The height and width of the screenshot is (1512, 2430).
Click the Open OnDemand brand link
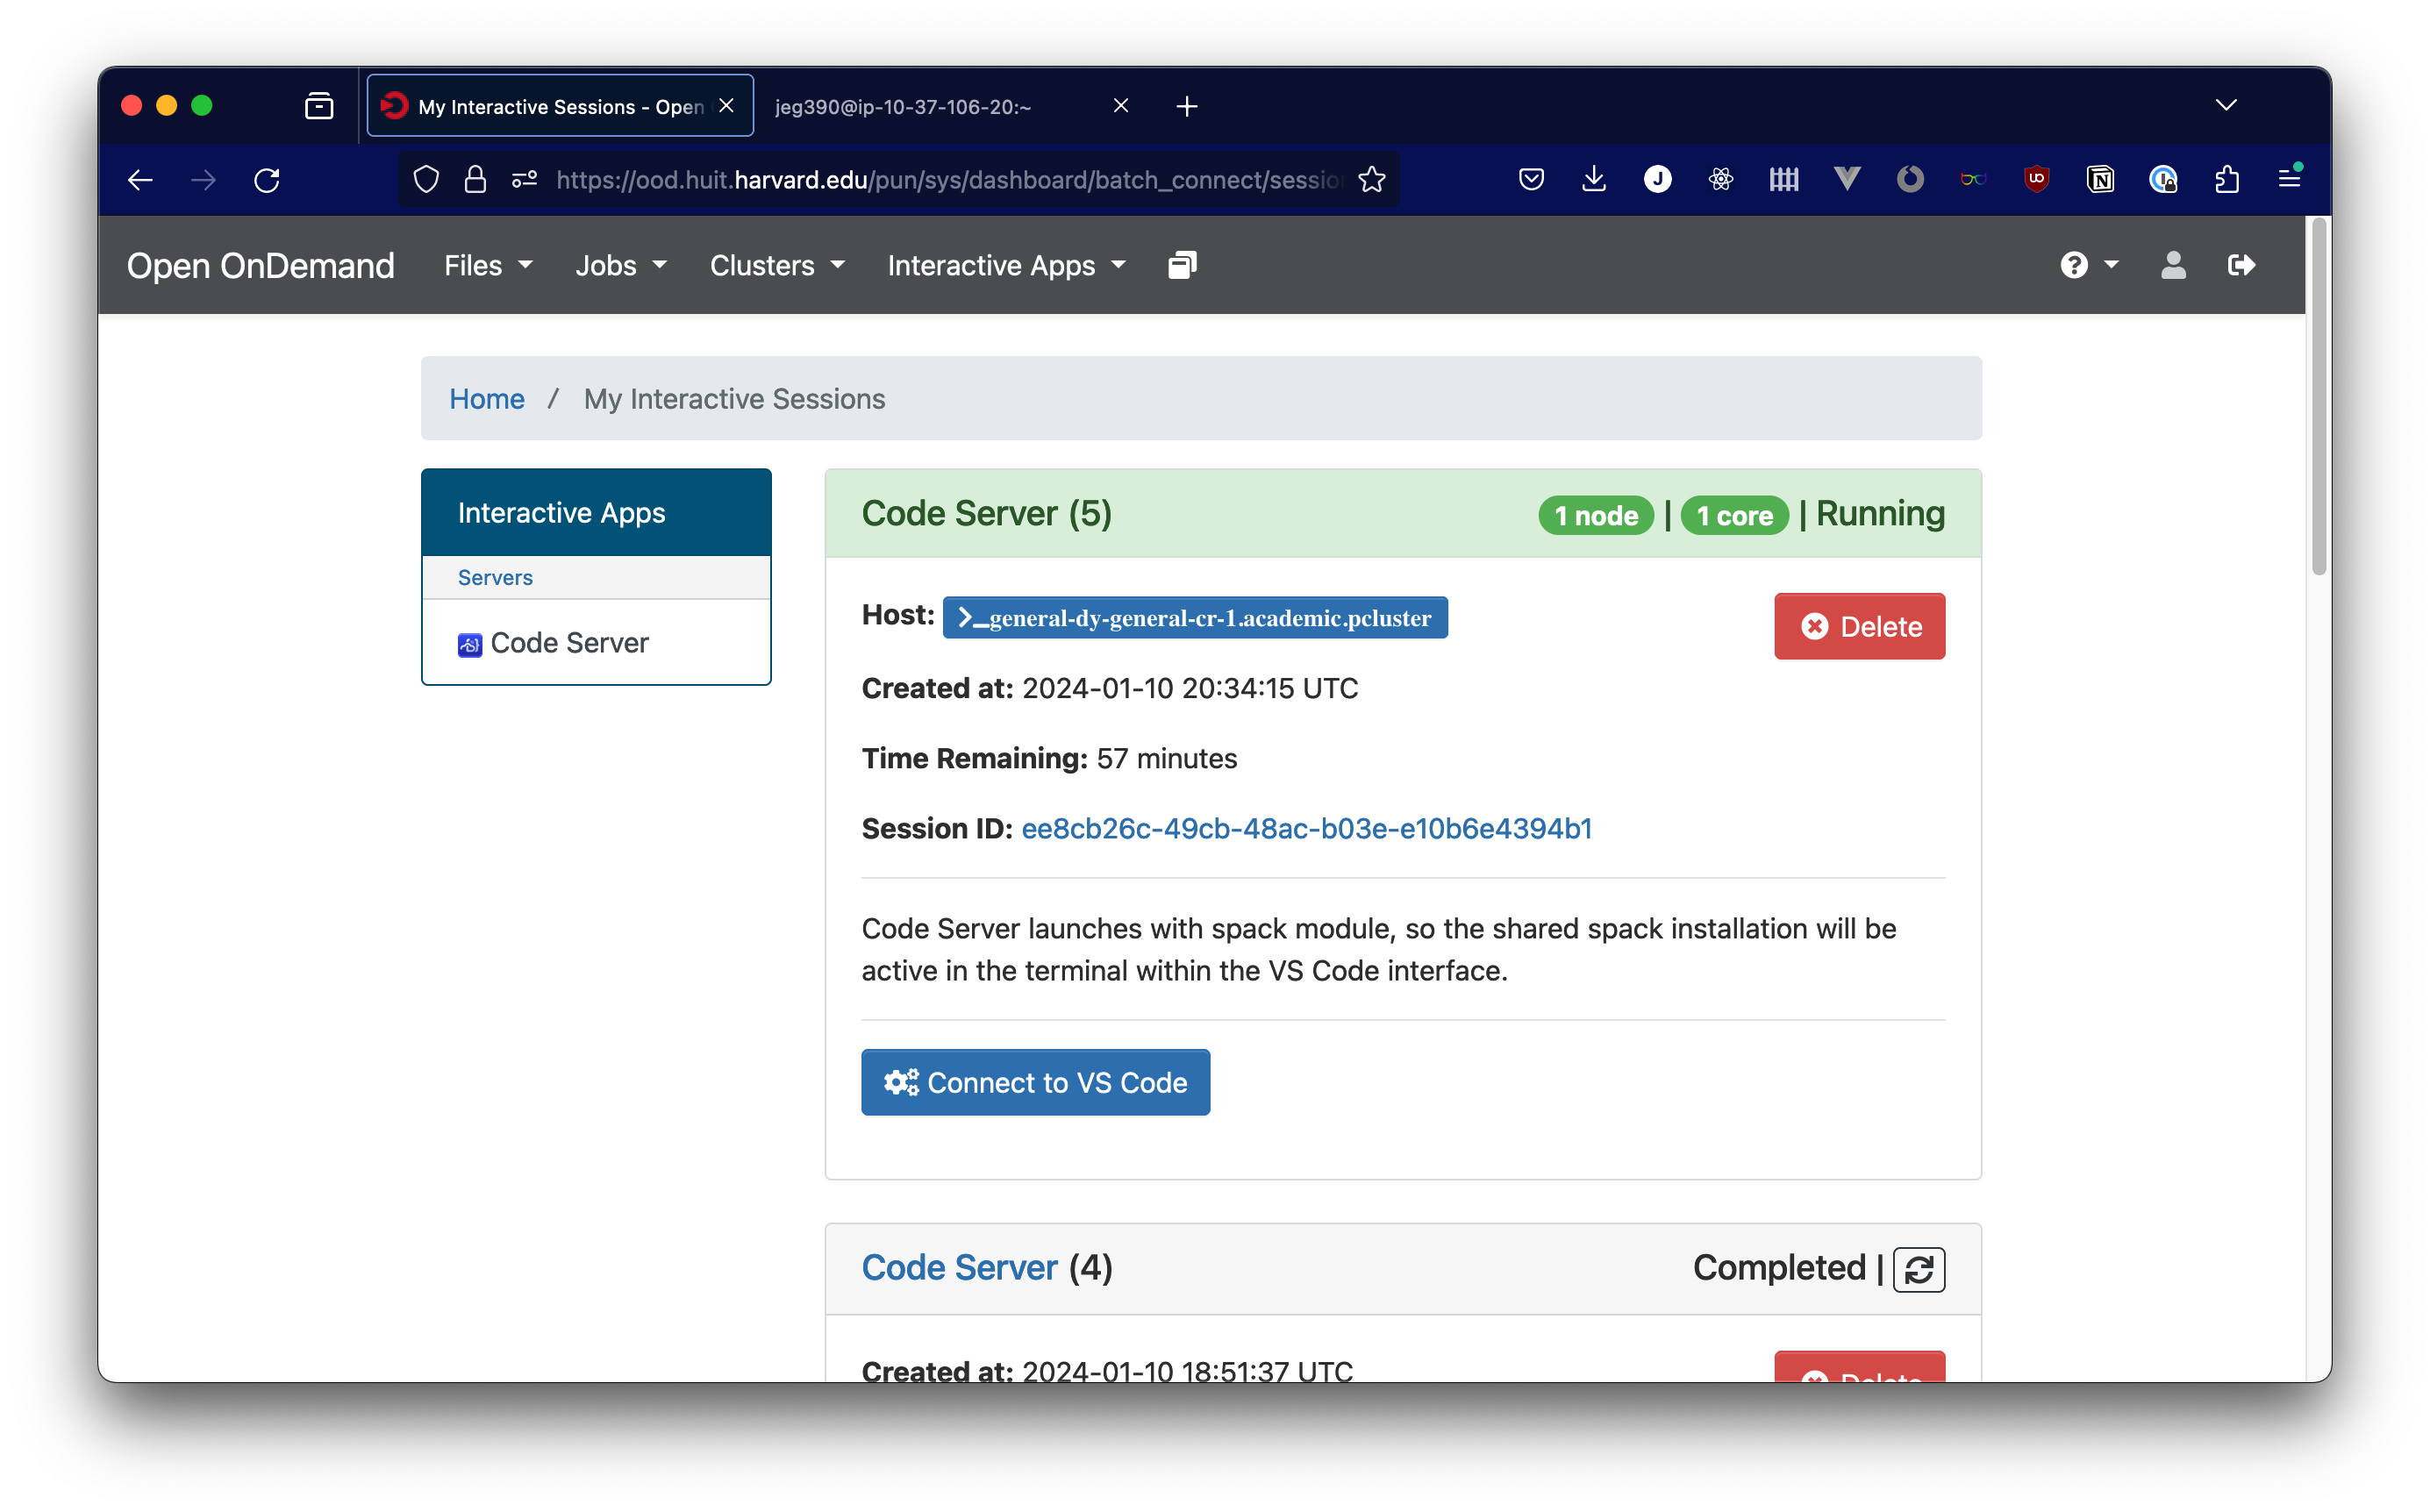260,265
